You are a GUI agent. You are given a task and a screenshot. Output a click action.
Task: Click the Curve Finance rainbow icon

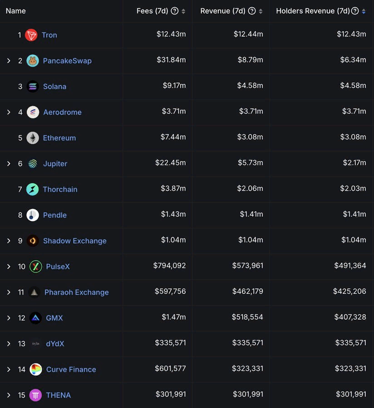tap(36, 369)
